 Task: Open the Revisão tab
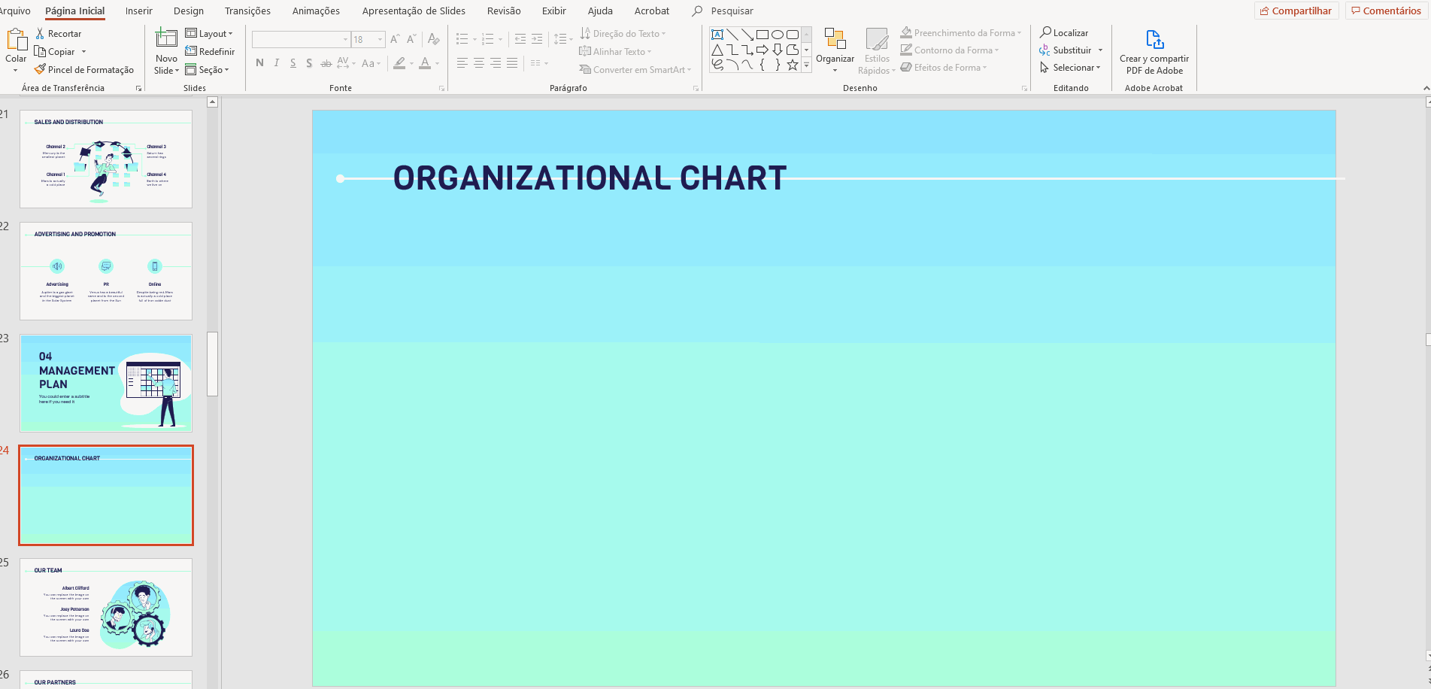tap(504, 11)
